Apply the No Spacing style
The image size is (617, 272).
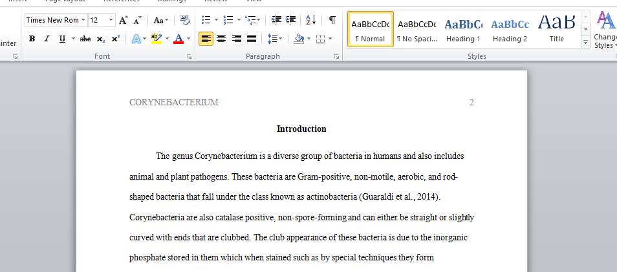pos(417,29)
